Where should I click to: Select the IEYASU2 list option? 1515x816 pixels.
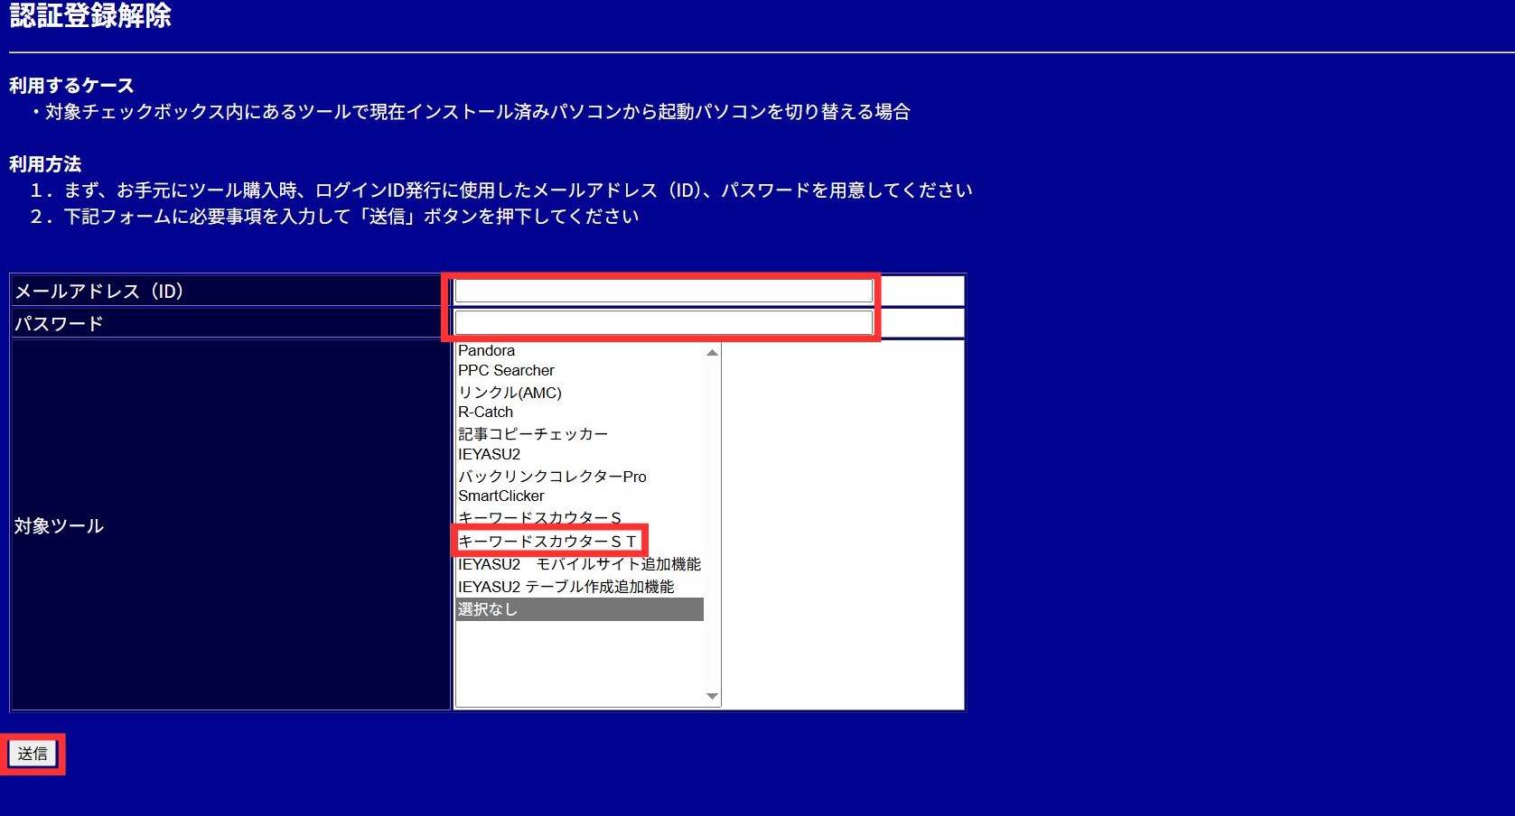489,454
